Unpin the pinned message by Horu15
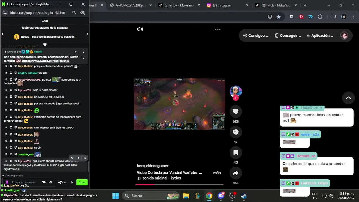 pyautogui.click(x=76, y=52)
